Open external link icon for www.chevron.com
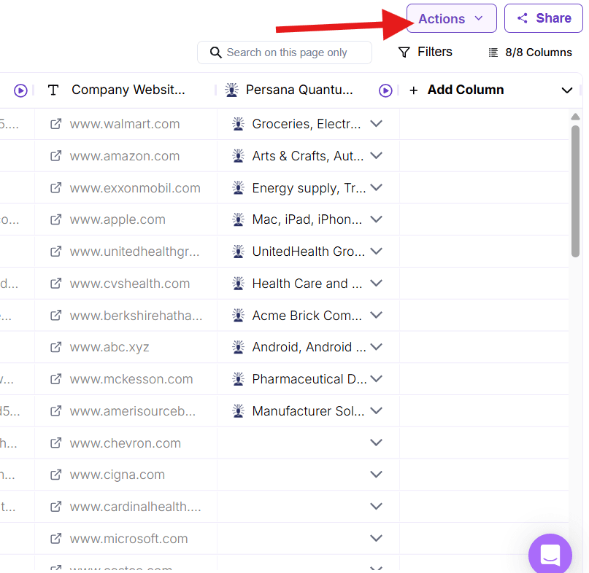The height and width of the screenshot is (573, 589). (x=55, y=443)
